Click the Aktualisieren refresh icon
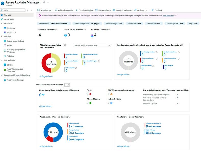The width and height of the screenshot is (201, 153). tap(38, 10)
